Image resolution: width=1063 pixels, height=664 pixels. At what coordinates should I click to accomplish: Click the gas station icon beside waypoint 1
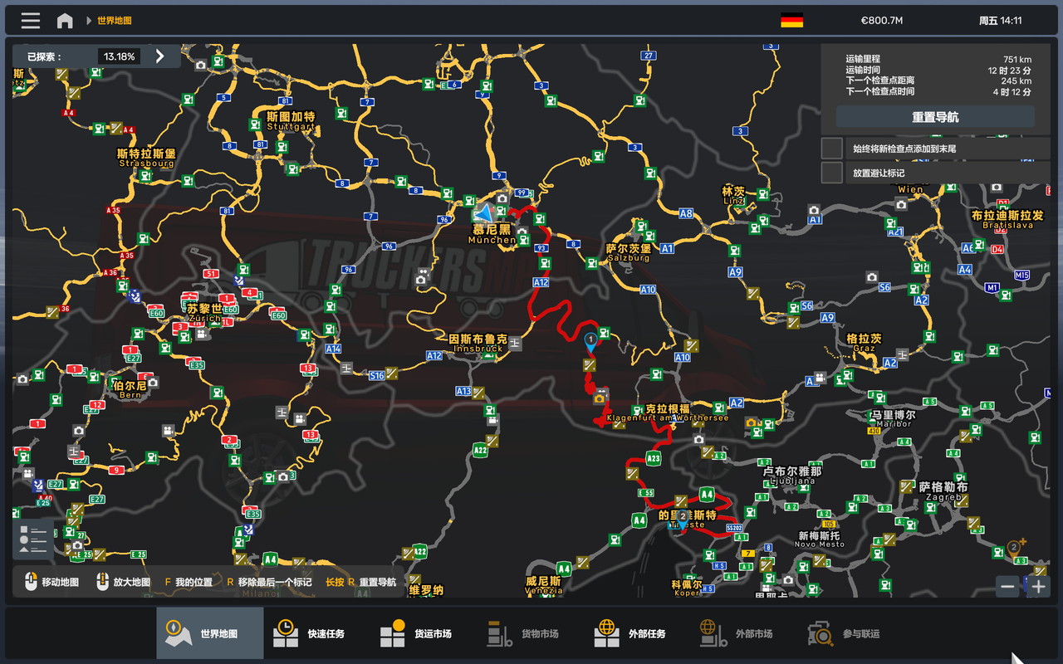pyautogui.click(x=604, y=334)
